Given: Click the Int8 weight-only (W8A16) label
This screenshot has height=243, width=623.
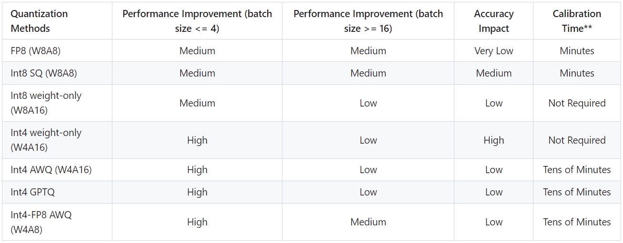Looking at the screenshot, I should pos(46,103).
